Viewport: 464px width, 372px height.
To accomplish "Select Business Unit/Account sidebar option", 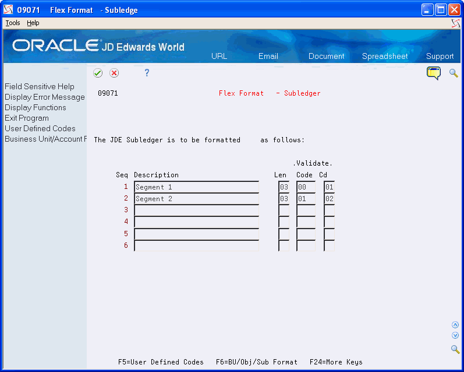I will click(45, 139).
